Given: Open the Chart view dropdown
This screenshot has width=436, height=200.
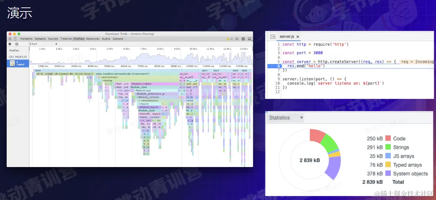Looking at the screenshot, I should tap(44, 44).
